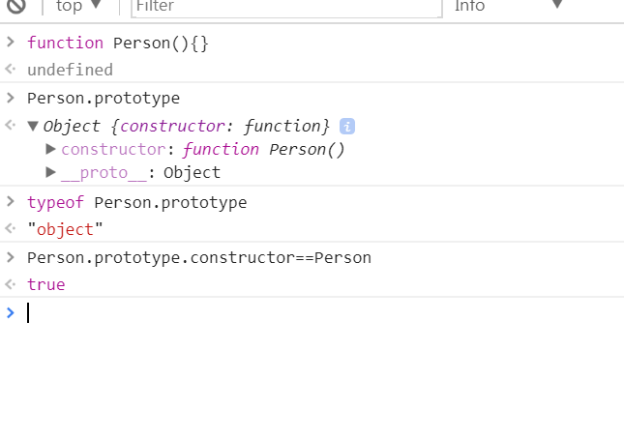624x438 pixels.
Task: Expand the __proto__ property
Action: pos(50,172)
